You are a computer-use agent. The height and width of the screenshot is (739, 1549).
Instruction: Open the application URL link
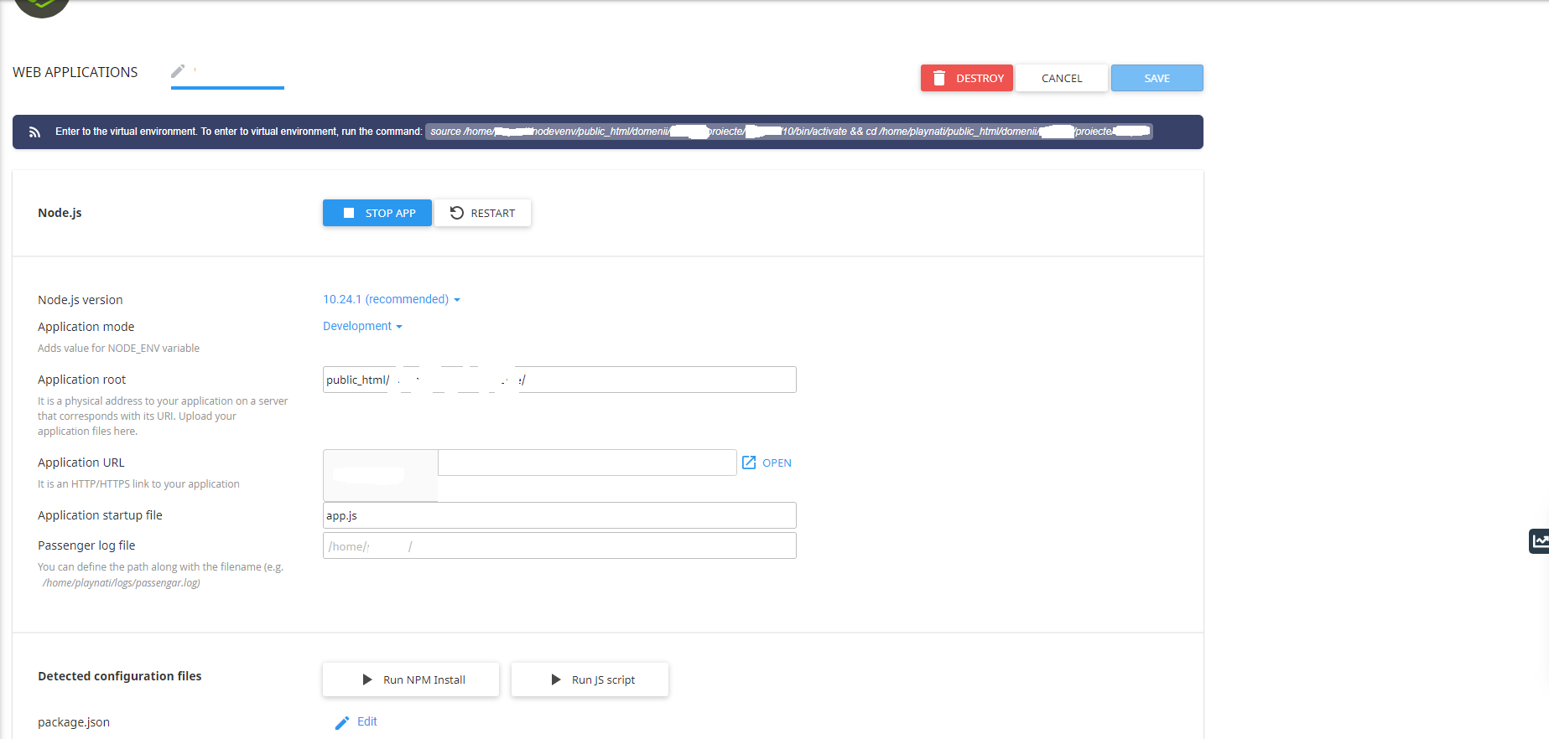coord(767,463)
